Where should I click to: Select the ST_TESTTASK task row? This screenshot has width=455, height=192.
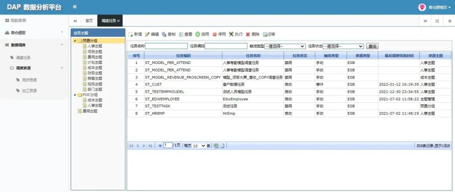pos(289,106)
